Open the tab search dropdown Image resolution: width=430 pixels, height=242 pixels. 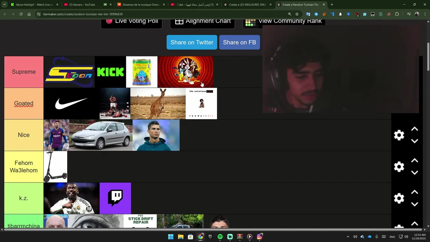coord(4,5)
